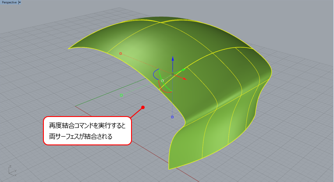Click the green Y-axis grid line

(111, 92)
